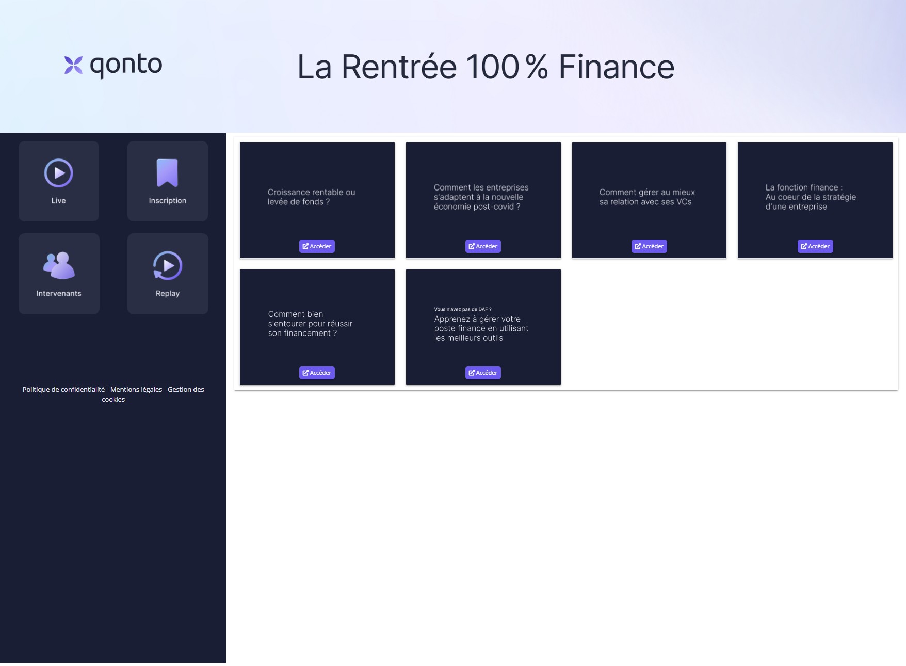Click the La Rentrée 100% Finance heading
Screen dimensions: 906x666
[486, 67]
